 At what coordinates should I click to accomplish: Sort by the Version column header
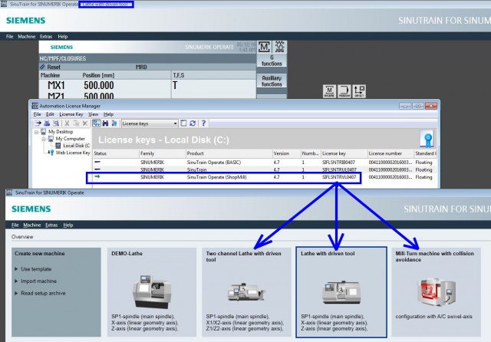286,153
